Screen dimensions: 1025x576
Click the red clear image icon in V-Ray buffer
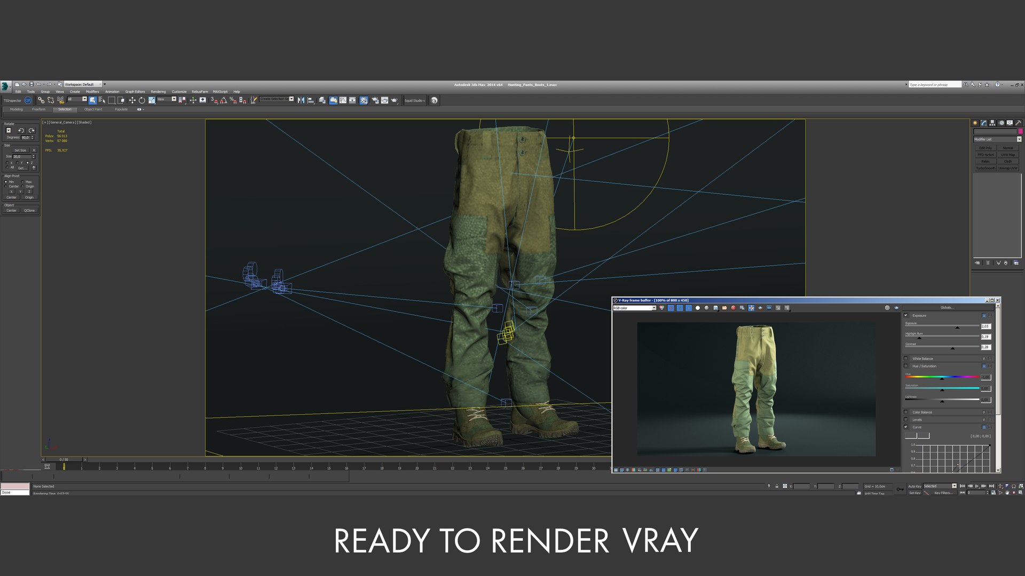coord(734,308)
